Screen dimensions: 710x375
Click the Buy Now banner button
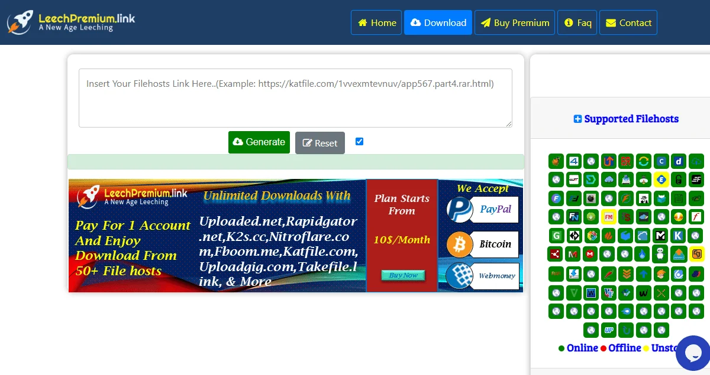[403, 275]
